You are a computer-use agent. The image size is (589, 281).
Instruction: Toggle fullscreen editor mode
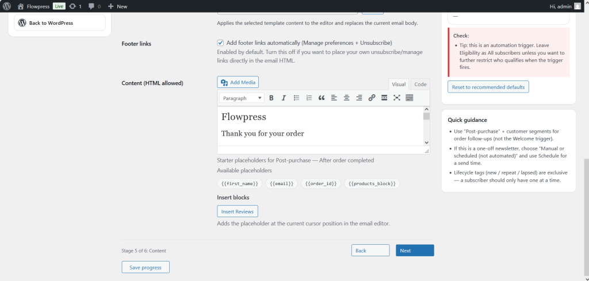pos(397,98)
